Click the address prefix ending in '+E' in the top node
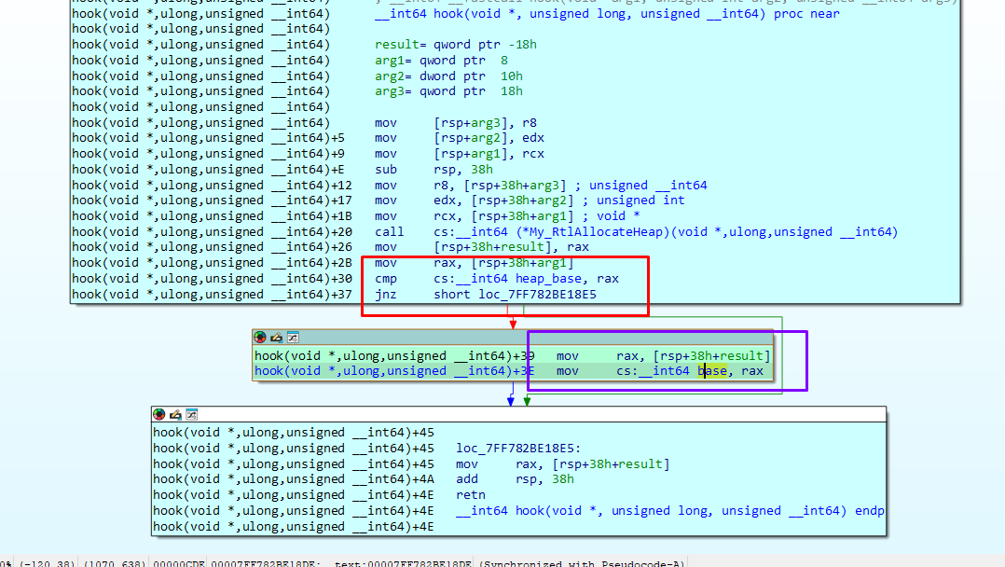The height and width of the screenshot is (567, 1005). [x=208, y=170]
